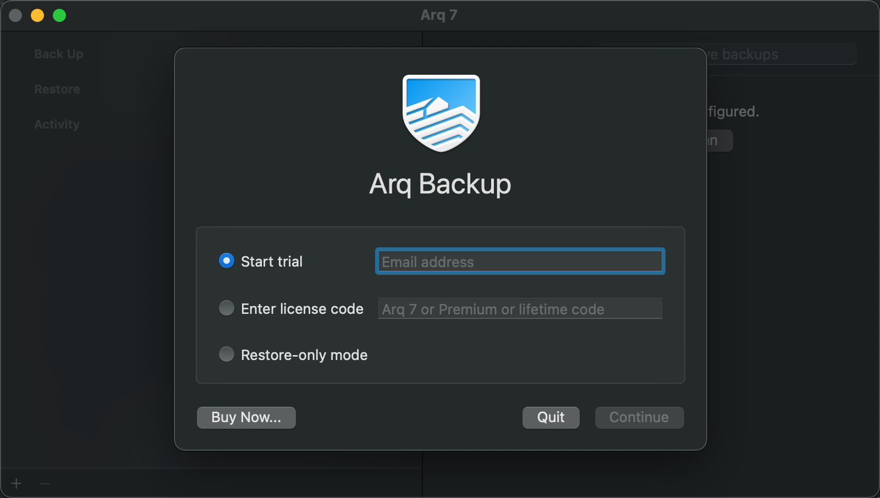Screen dimensions: 880x498
Task: Focus the Email address field
Action: 520,262
